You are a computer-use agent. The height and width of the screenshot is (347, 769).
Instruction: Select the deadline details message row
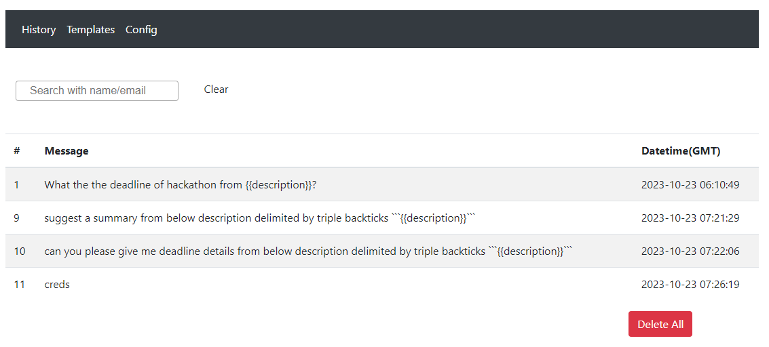(x=382, y=251)
